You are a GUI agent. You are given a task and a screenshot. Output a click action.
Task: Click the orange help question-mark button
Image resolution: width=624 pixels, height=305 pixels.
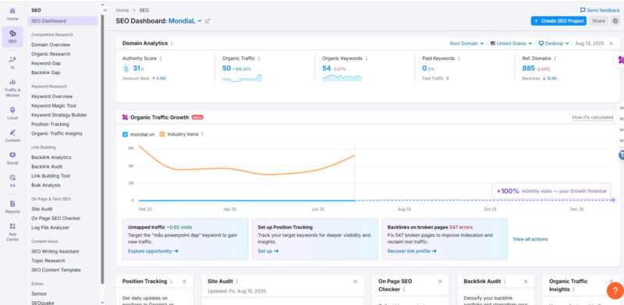pos(615,290)
